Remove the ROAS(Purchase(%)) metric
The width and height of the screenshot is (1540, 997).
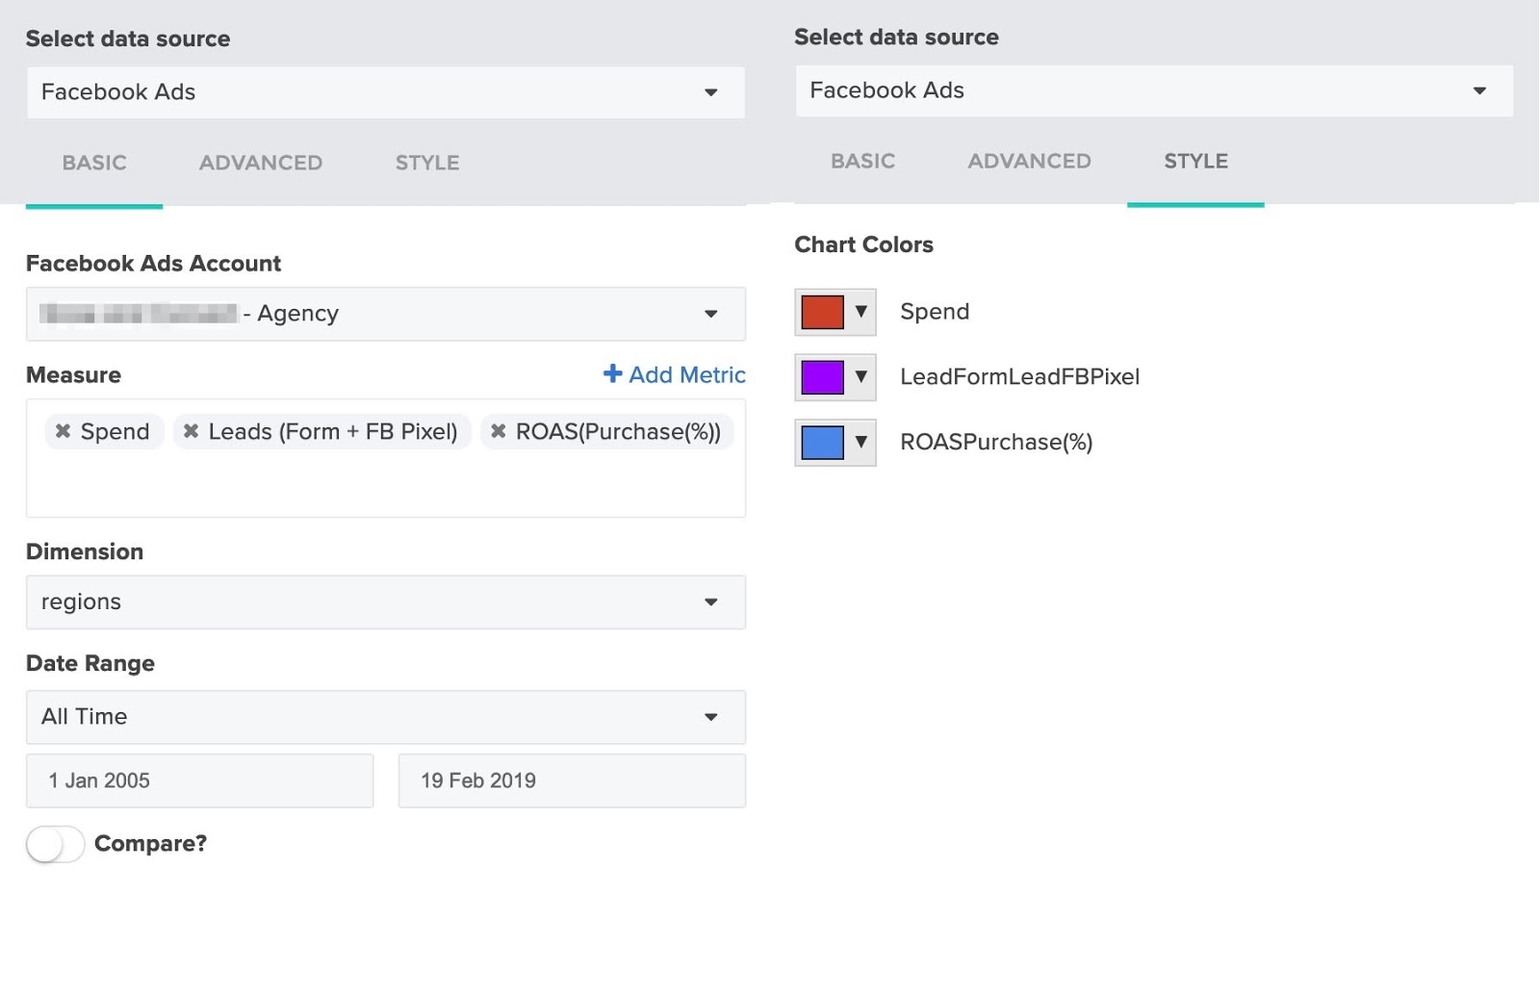click(x=498, y=431)
